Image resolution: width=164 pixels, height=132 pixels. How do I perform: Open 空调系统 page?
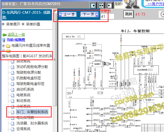click(x=23, y=129)
